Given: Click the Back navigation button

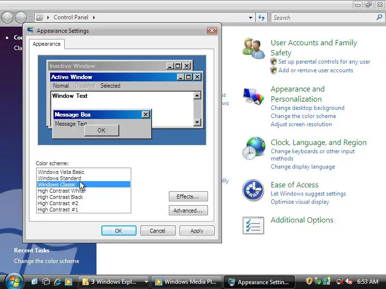Looking at the screenshot, I should [x=7, y=17].
